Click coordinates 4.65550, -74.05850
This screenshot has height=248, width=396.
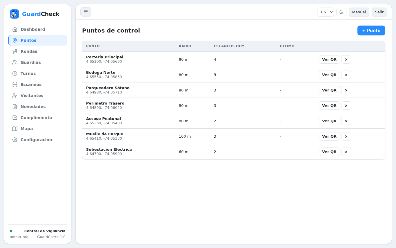coord(104,77)
